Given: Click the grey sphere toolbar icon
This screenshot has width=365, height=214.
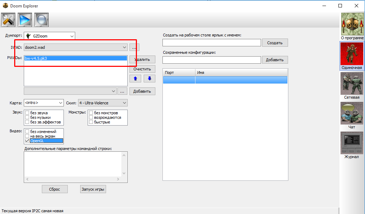Looking at the screenshot, I should [42, 20].
